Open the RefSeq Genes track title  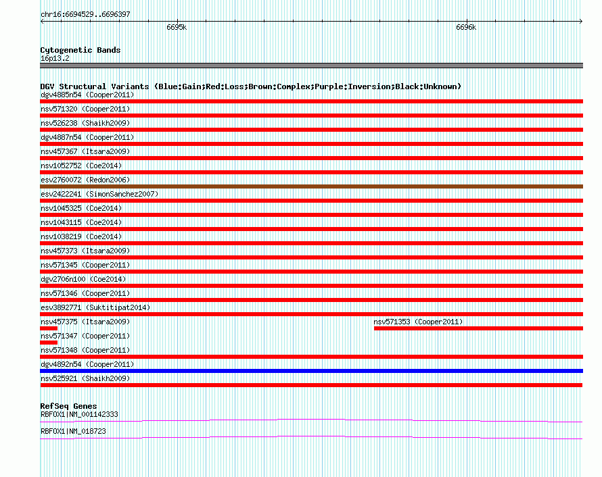(68, 406)
